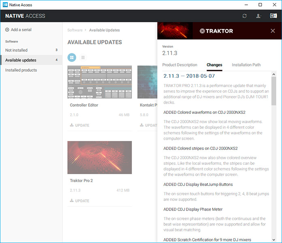Click the Available Updates breadcrumb text
The image size is (282, 243).
(x=105, y=30)
